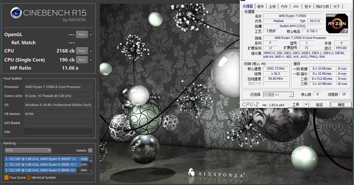Image resolution: width=354 pixels, height=185 pixels.
Task: Select ranking entry with score 3041
Action: (x=46, y=170)
